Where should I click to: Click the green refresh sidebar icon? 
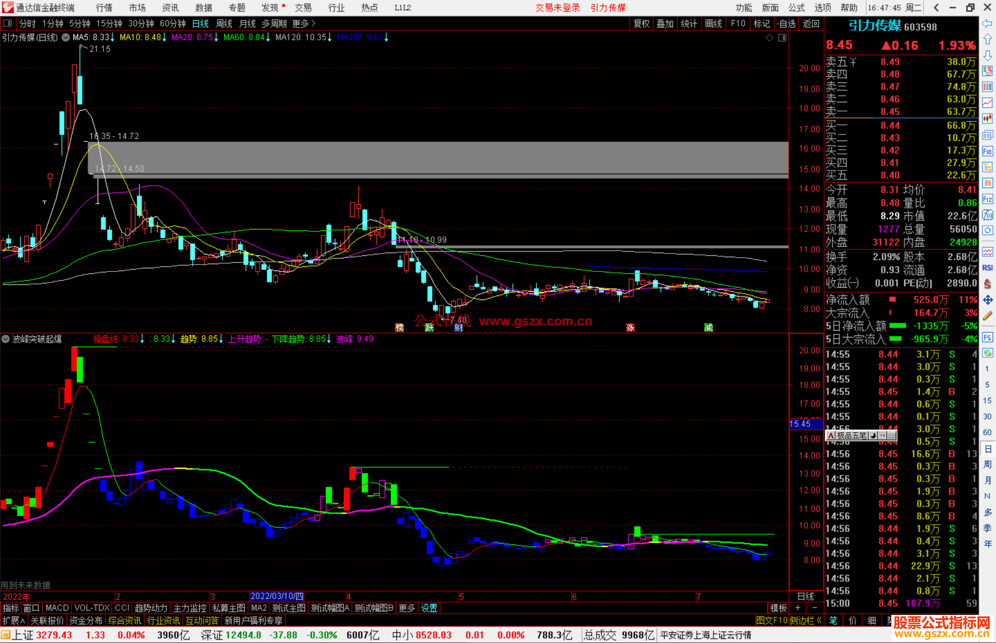(987, 353)
